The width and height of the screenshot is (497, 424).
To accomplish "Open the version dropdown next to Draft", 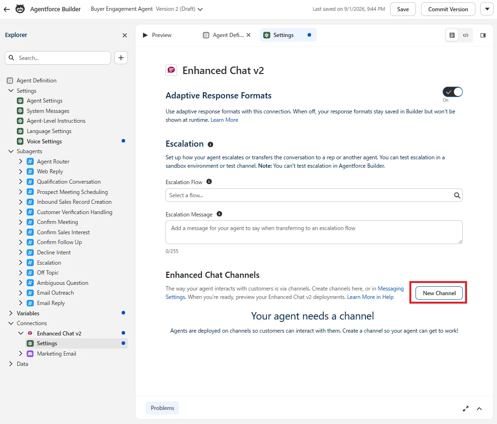I will (200, 9).
